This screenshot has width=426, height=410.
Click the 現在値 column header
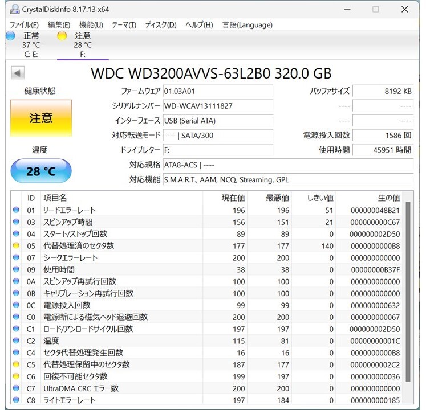tap(225, 198)
